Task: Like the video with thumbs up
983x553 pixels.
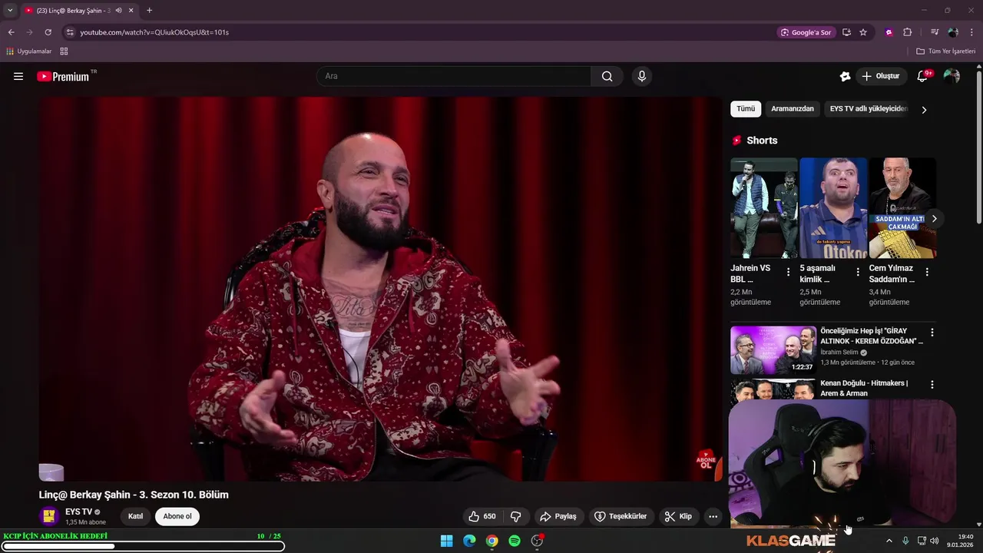Action: [x=482, y=516]
